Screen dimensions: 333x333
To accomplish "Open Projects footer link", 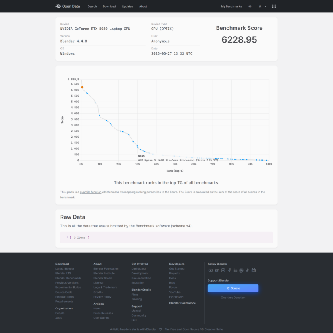I will click(x=175, y=273).
